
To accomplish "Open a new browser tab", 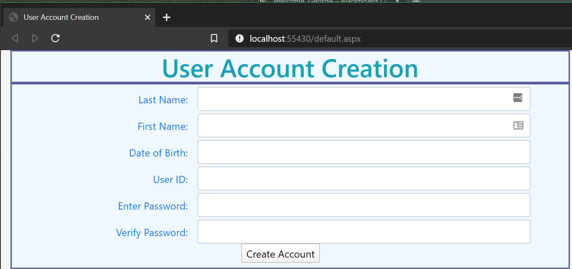I will tap(166, 17).
